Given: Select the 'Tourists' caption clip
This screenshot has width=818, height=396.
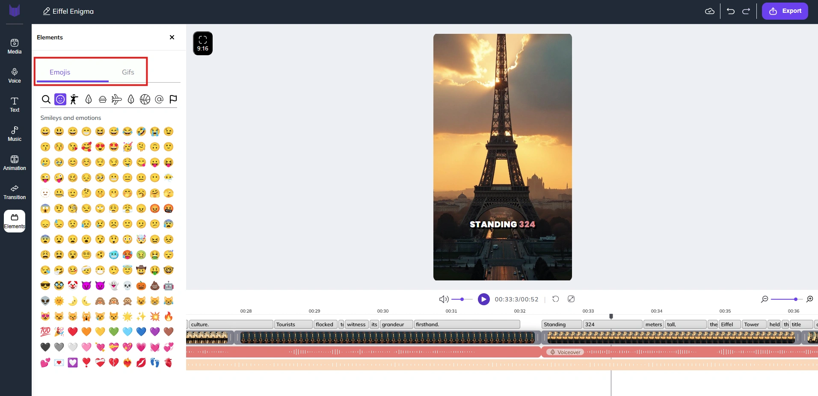Looking at the screenshot, I should [293, 325].
